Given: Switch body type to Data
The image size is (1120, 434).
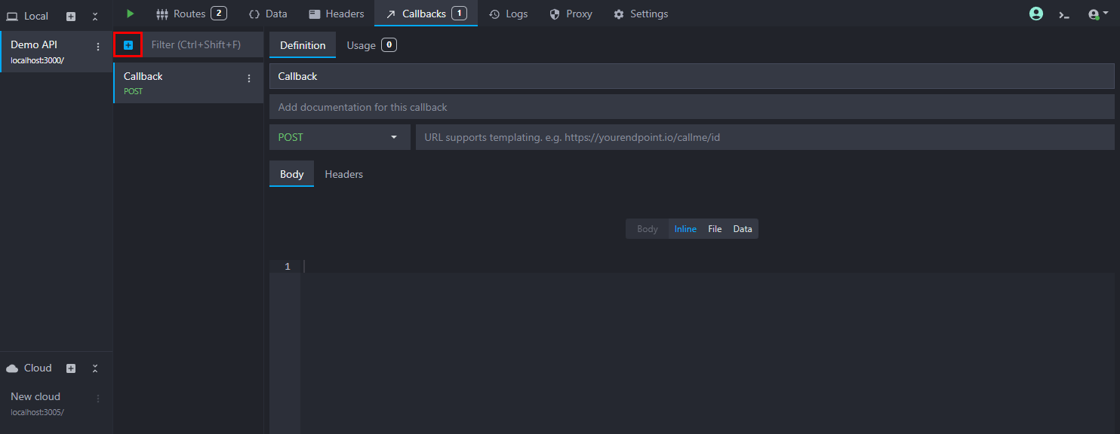Looking at the screenshot, I should (x=743, y=229).
